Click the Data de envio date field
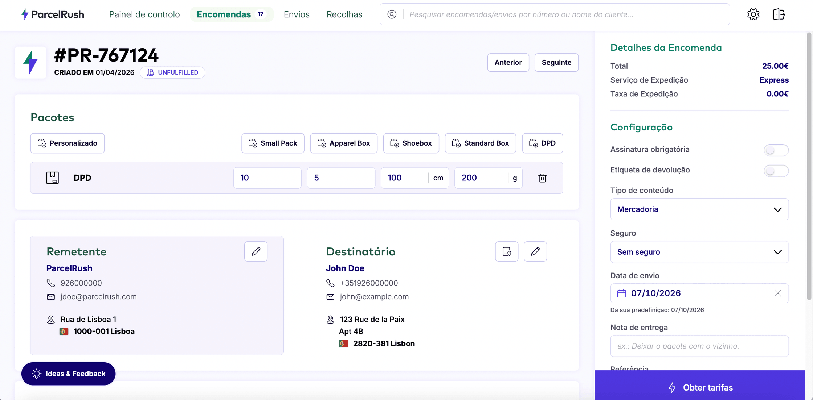 click(x=699, y=293)
